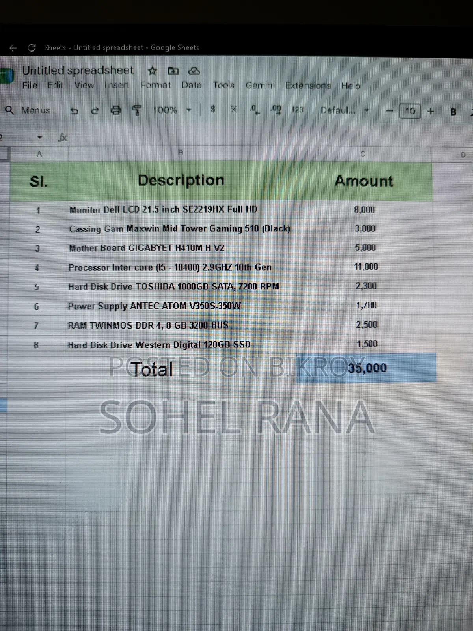Open the Help menu
This screenshot has height=631, width=473.
tap(351, 86)
